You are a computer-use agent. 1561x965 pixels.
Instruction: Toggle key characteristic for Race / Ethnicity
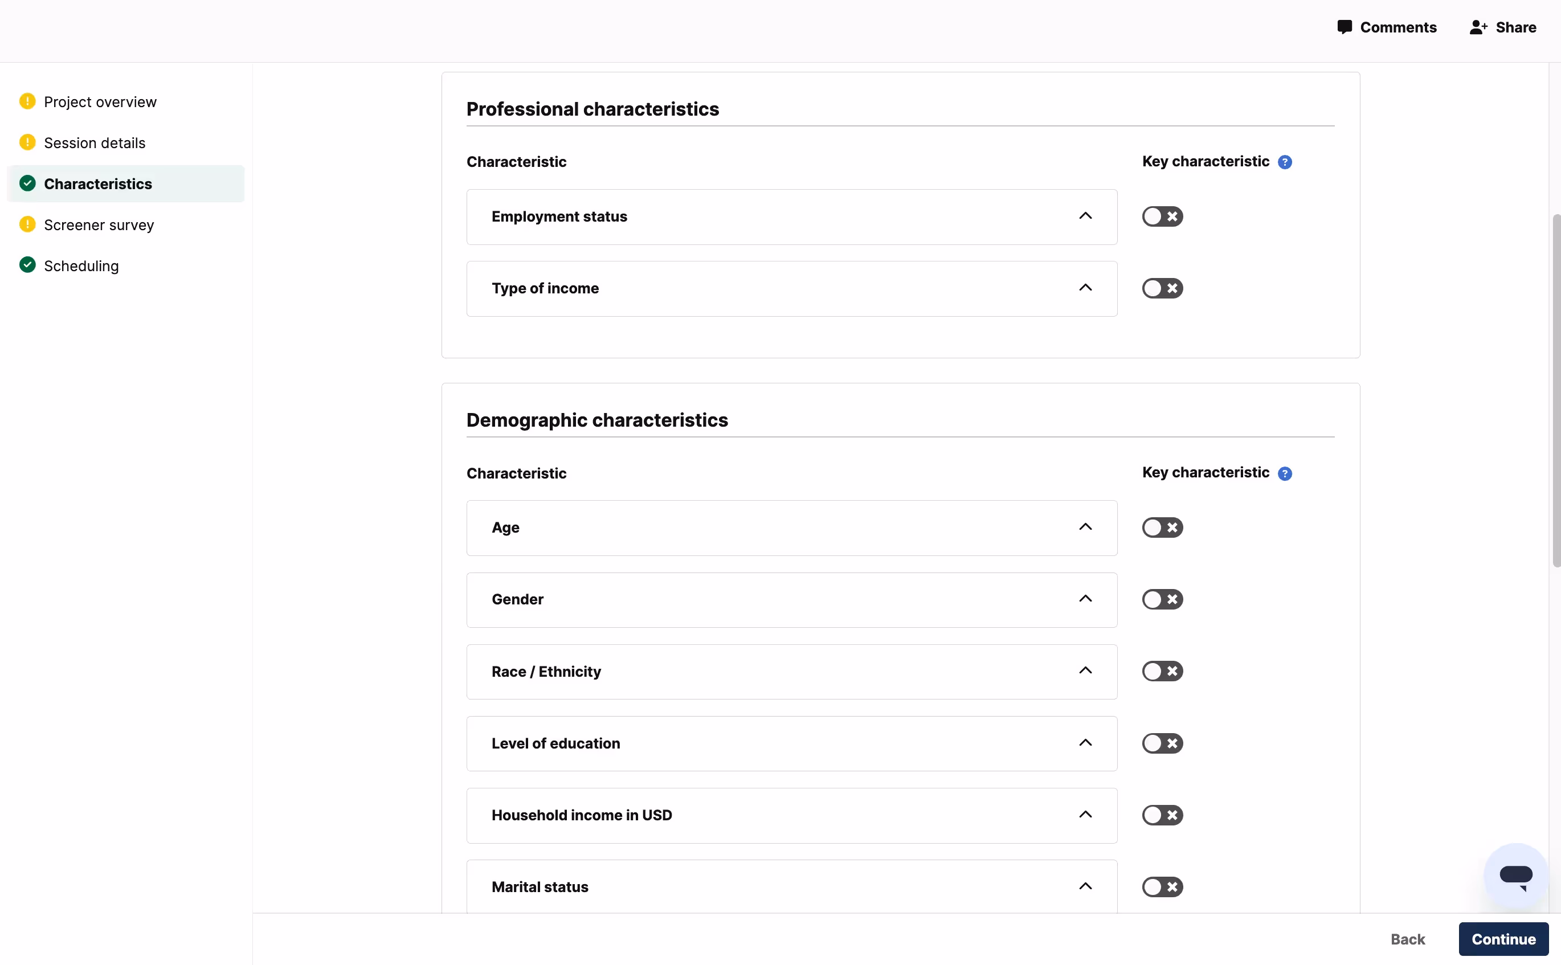click(1162, 672)
